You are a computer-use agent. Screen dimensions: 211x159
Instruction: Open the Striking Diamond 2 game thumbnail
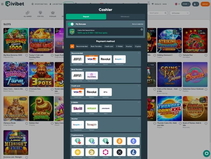[169, 40]
